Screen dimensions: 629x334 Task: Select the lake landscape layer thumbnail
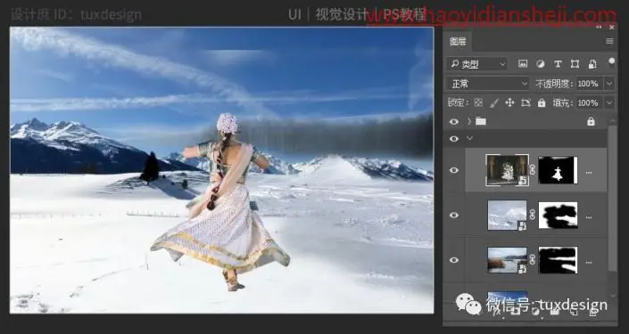[507, 260]
